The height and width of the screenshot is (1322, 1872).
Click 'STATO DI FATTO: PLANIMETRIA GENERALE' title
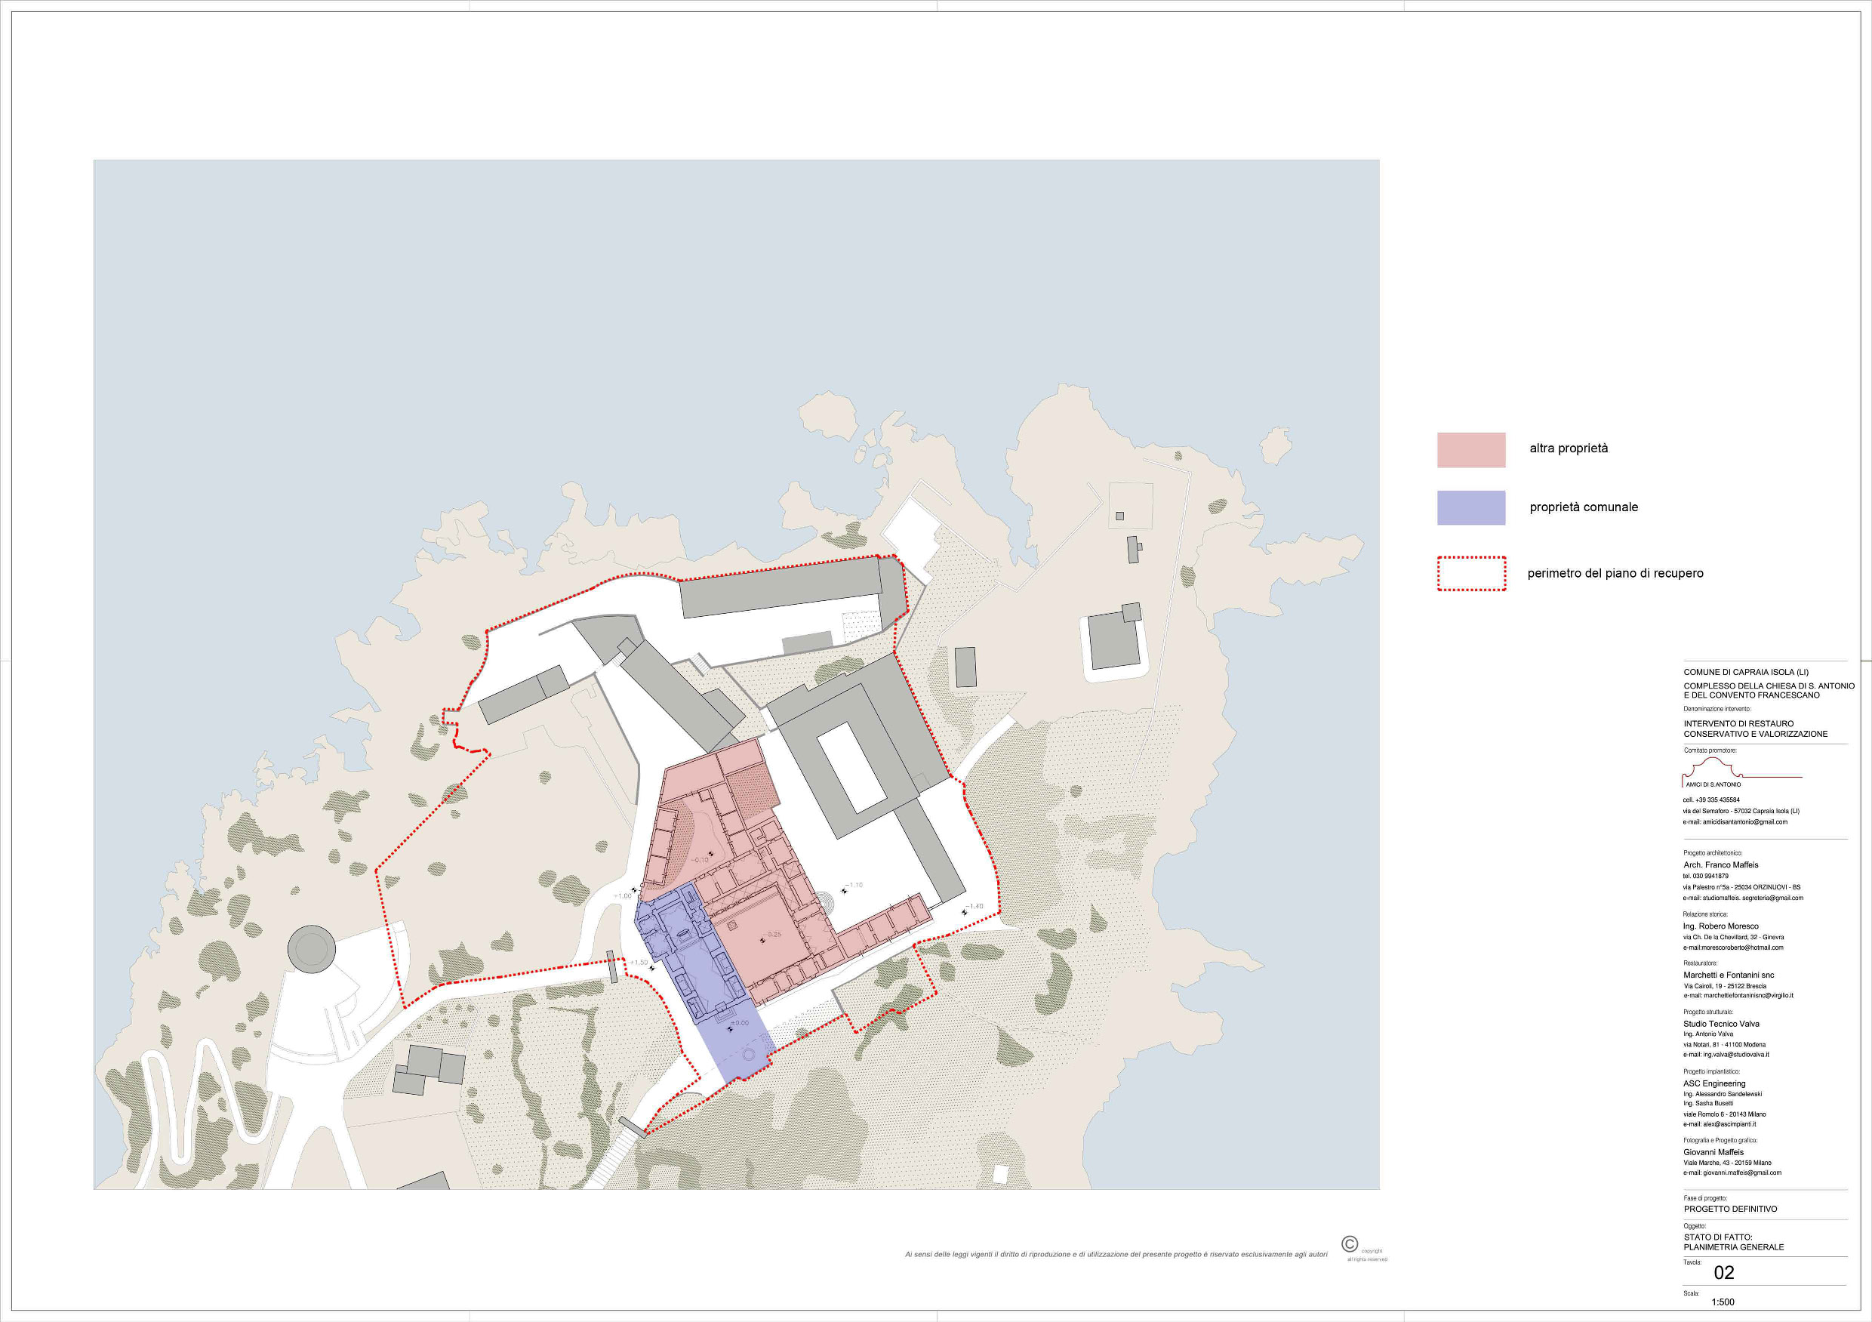click(x=1733, y=1242)
